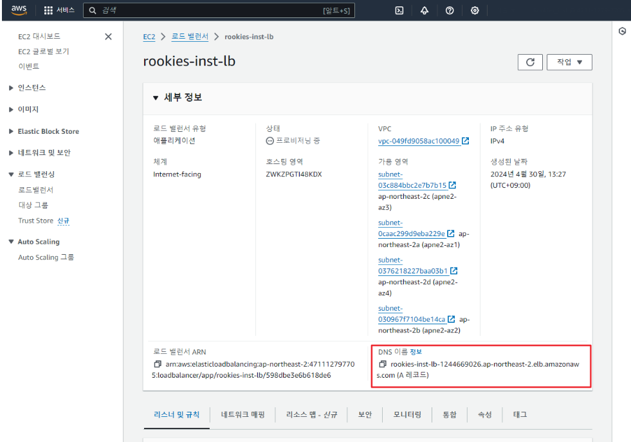Copy the DNS name
This screenshot has width=631, height=442.
(x=382, y=364)
